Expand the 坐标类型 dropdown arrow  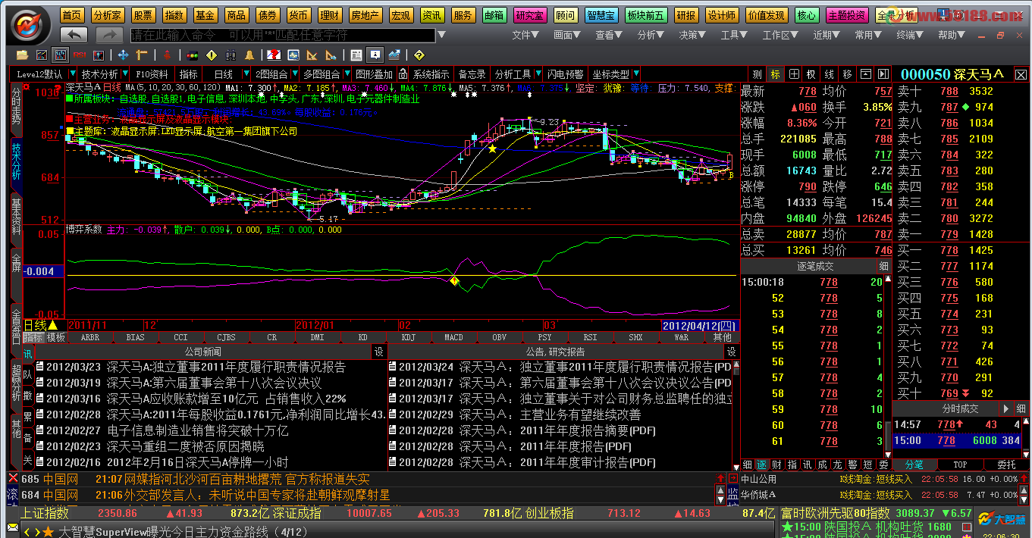[x=636, y=74]
